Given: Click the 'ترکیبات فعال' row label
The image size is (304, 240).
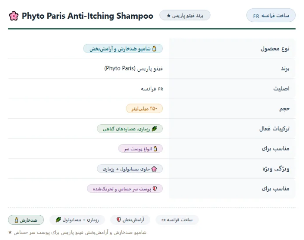Looking at the screenshot, I should pyautogui.click(x=274, y=129).
